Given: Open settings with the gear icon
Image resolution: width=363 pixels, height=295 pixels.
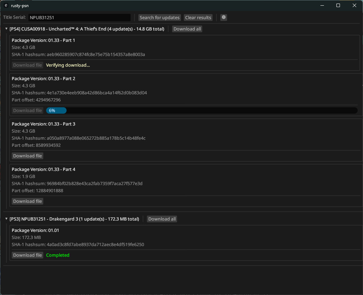Looking at the screenshot, I should (224, 17).
